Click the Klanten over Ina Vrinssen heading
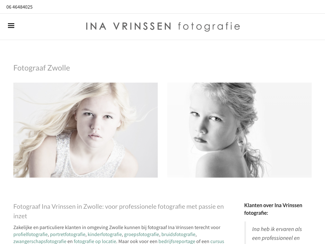Viewport: 325px width, 244px height. coord(273,209)
